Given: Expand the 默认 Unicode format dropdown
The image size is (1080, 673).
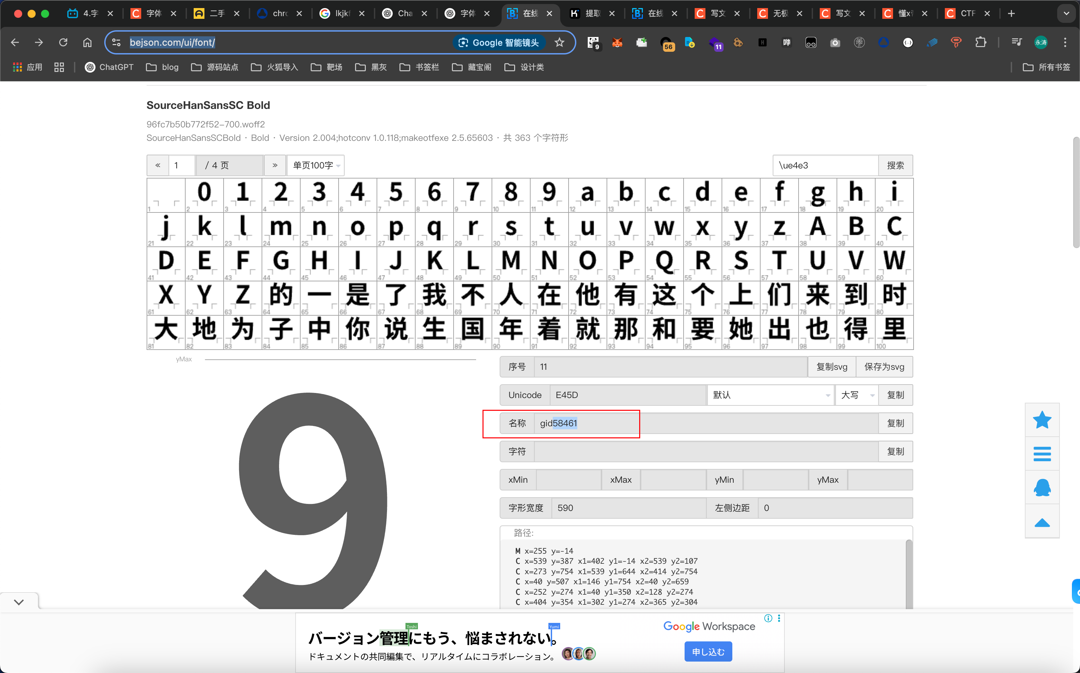Looking at the screenshot, I should tap(771, 395).
